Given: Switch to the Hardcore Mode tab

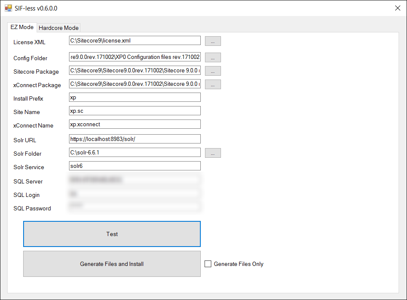Looking at the screenshot, I should click(x=59, y=28).
